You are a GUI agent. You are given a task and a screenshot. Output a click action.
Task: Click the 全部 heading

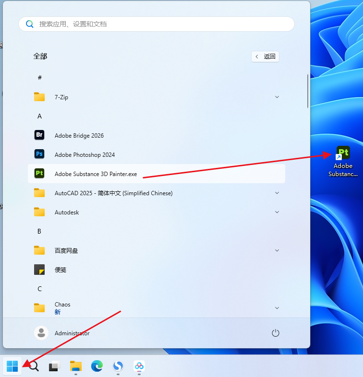(x=40, y=56)
